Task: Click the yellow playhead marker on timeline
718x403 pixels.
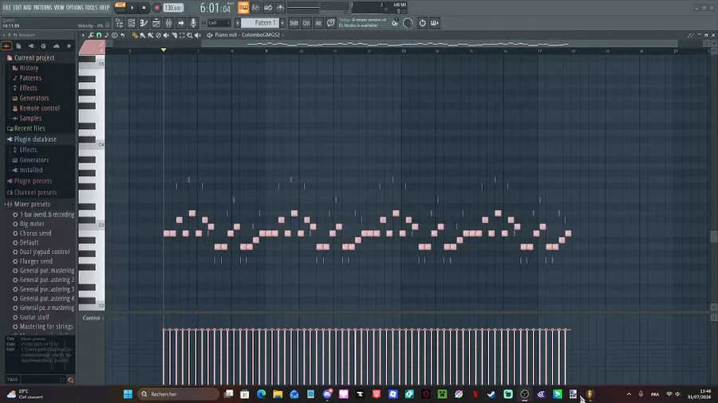Action: (x=164, y=50)
